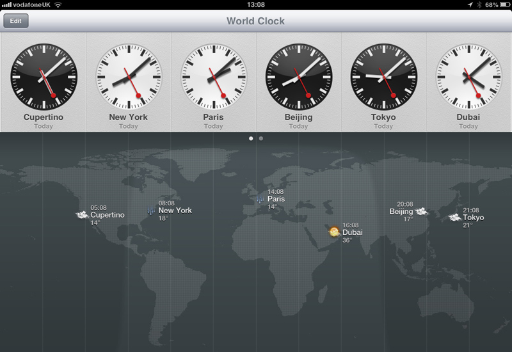Click the Tokyo city name on map

pyautogui.click(x=474, y=218)
